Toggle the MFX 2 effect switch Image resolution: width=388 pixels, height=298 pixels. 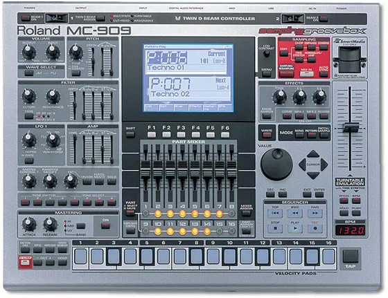(311, 115)
